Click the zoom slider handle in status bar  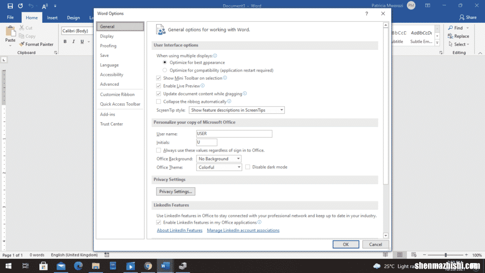coord(446,255)
